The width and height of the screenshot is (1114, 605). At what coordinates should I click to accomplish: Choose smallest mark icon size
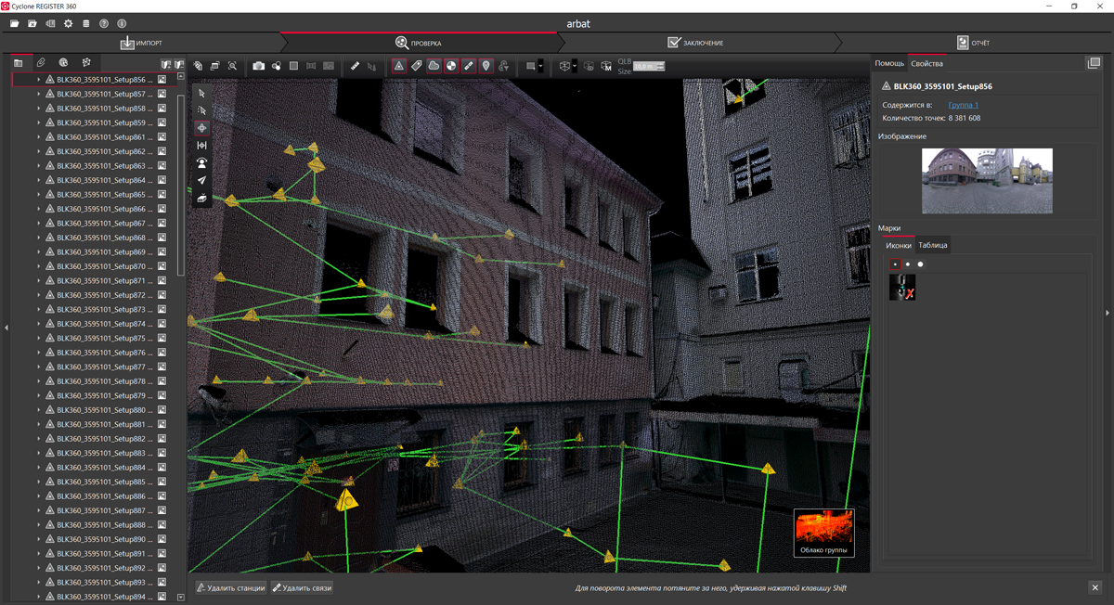point(895,264)
